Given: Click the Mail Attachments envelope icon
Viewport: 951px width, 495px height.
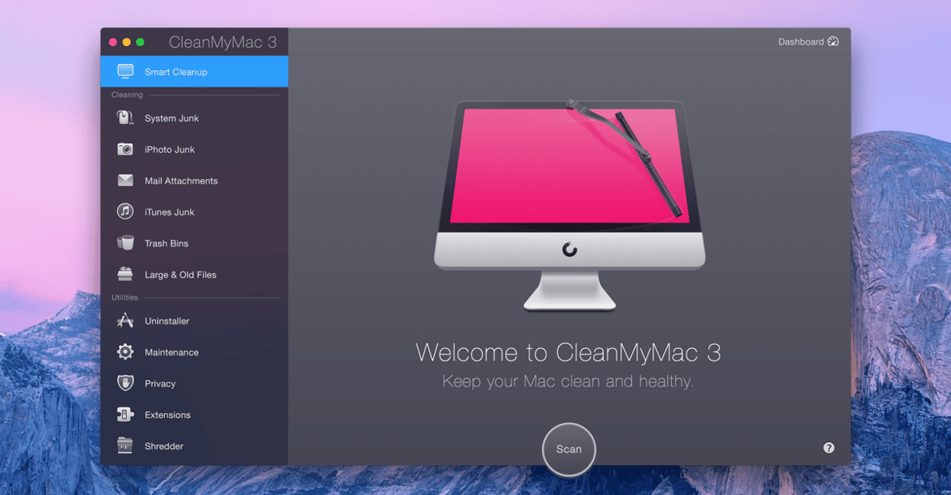Looking at the screenshot, I should tap(125, 180).
